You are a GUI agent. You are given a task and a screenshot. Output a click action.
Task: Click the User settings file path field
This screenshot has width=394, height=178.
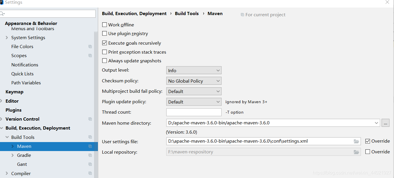pos(263,141)
